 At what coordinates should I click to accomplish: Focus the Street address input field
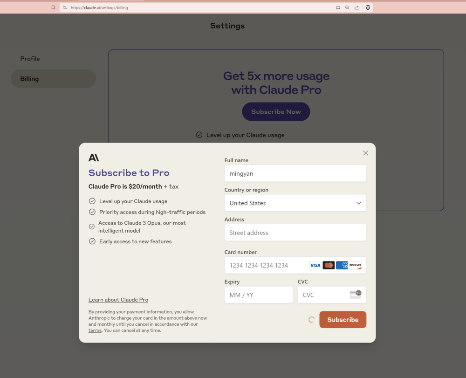295,233
